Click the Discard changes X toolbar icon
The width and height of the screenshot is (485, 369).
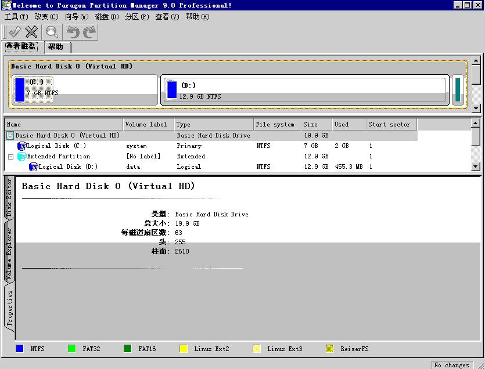tap(31, 32)
